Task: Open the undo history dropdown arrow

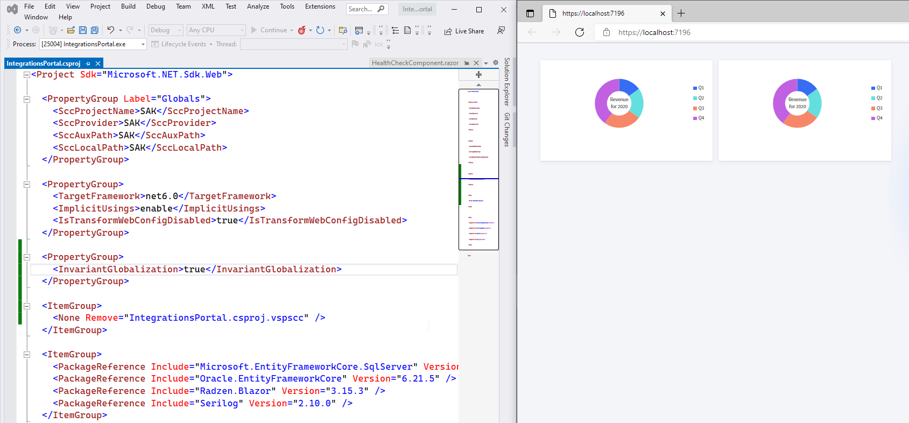Action: click(121, 30)
